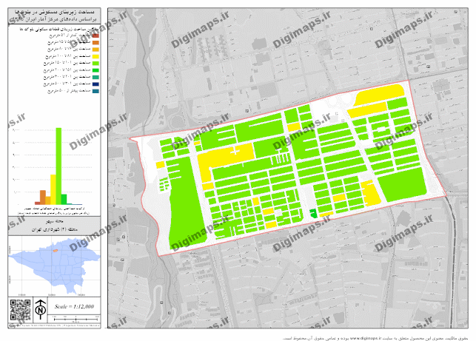
Task: Click the north arrow compass symbol
Action: (41, 309)
